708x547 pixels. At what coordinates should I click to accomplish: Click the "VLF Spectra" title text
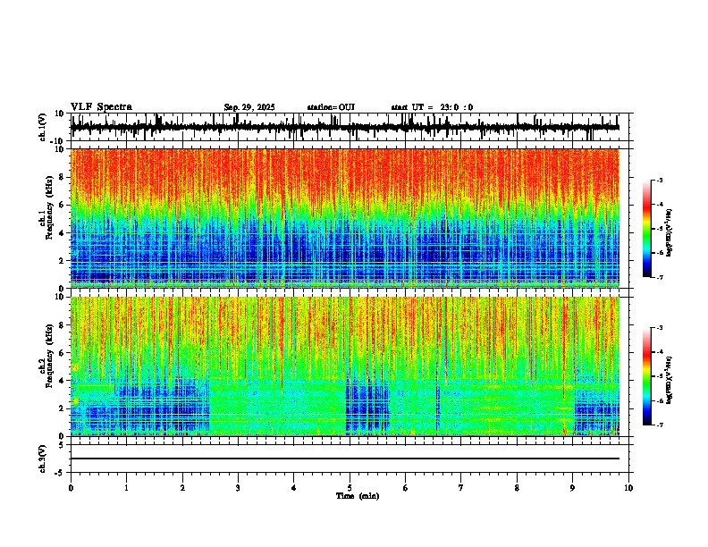101,107
